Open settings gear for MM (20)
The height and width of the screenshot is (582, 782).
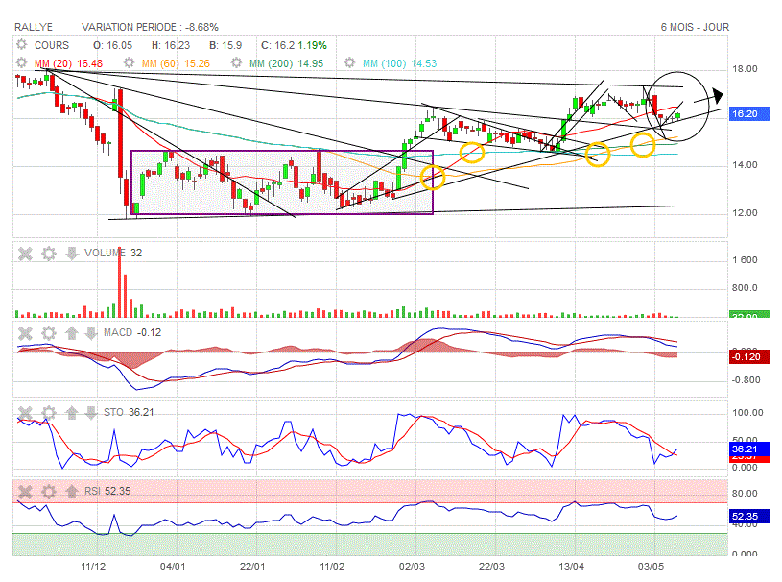[21, 62]
